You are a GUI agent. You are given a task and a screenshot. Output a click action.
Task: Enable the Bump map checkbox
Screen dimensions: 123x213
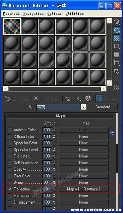tap(10, 182)
